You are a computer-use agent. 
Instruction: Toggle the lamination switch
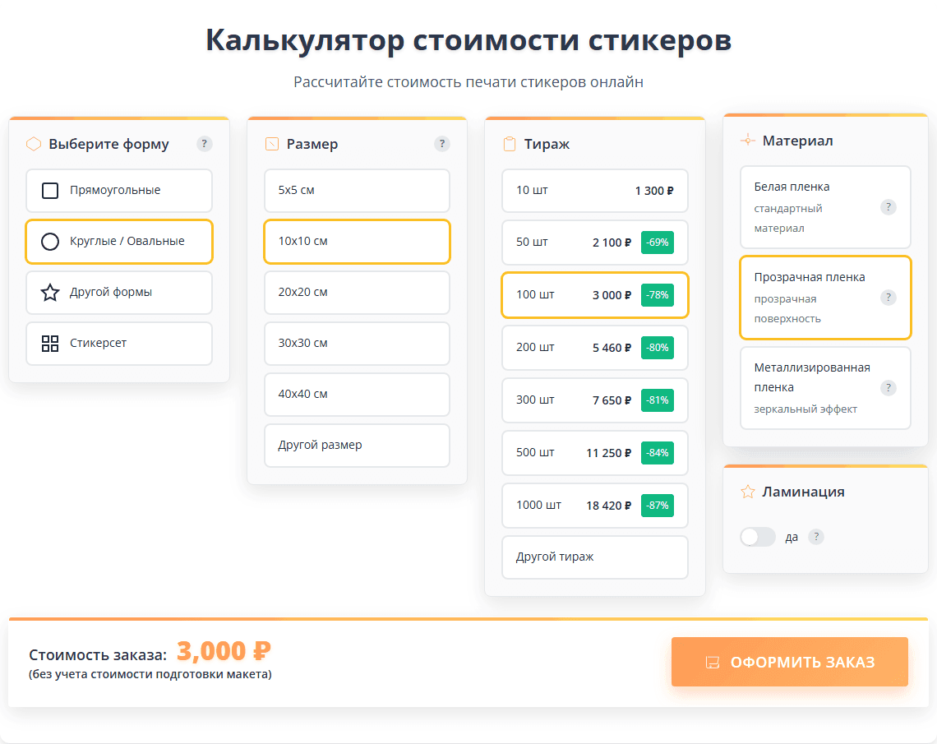758,537
